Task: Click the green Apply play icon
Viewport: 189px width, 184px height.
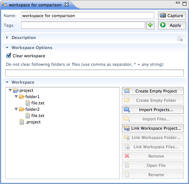Action: coord(163,25)
